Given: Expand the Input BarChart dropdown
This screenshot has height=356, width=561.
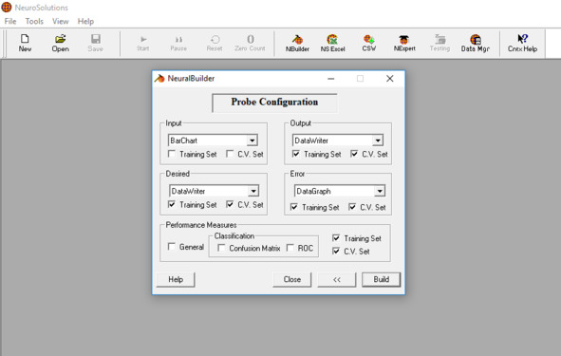Looking at the screenshot, I should (x=252, y=141).
